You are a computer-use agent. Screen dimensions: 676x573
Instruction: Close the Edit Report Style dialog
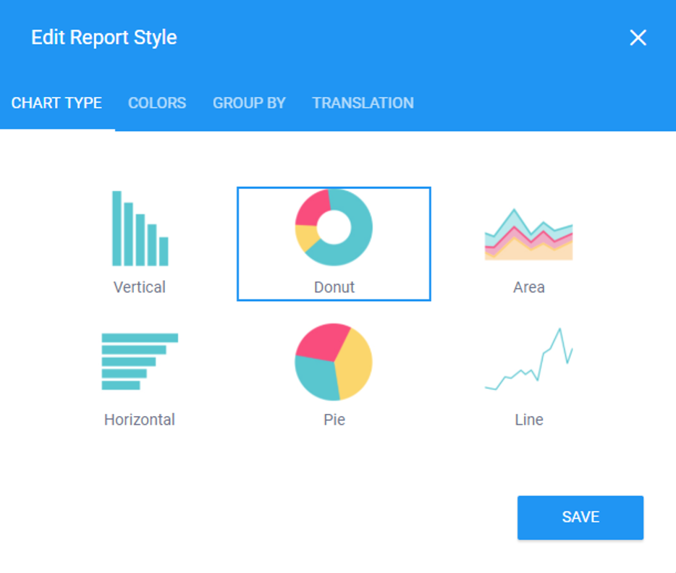(638, 38)
